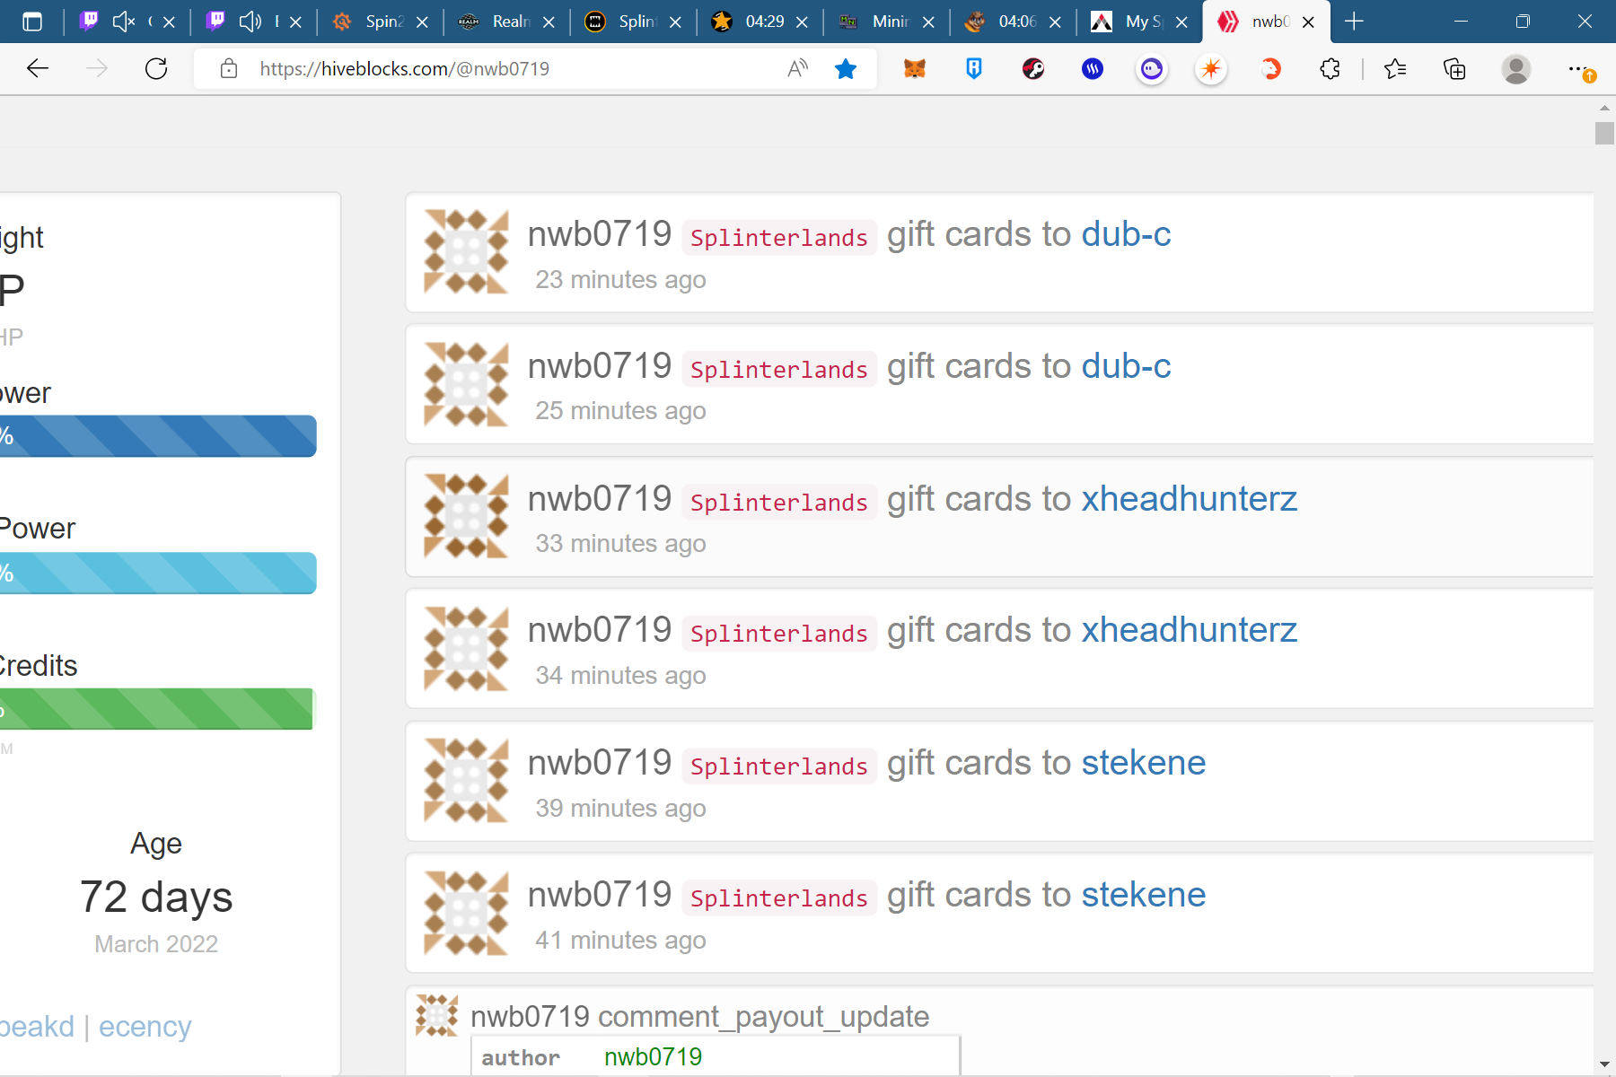Click the '23 minutes ago' timestamp
The image size is (1616, 1077).
tap(621, 280)
